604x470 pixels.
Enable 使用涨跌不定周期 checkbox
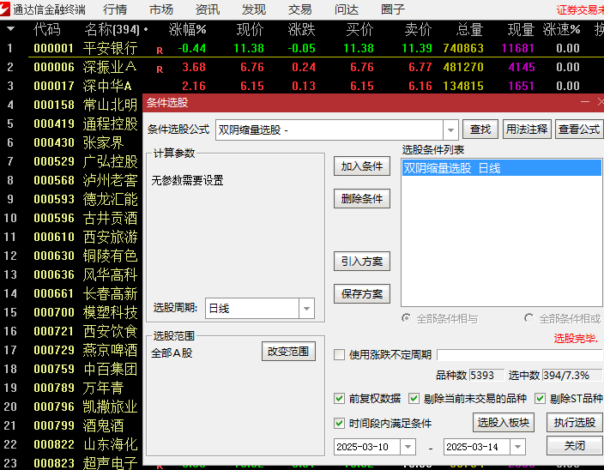(340, 354)
